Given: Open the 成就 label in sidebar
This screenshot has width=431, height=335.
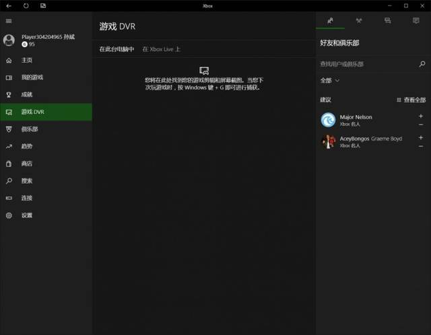Looking at the screenshot, I should (x=27, y=95).
